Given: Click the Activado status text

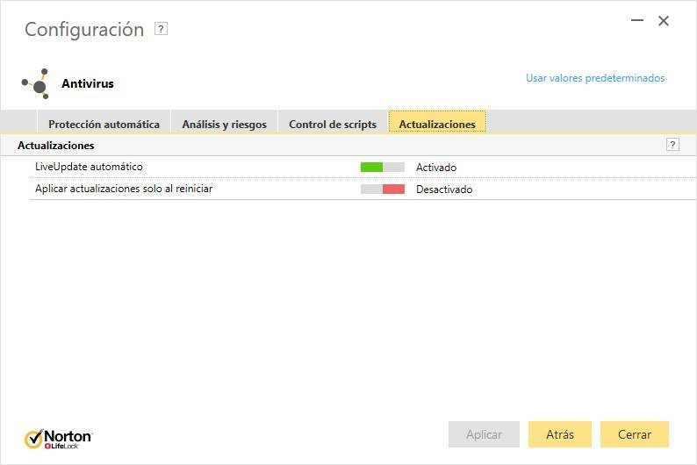Looking at the screenshot, I should coord(436,168).
